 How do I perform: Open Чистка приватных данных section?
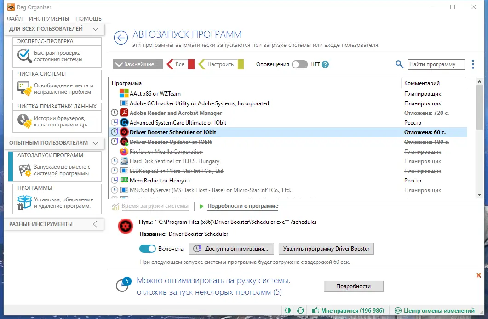(x=57, y=118)
